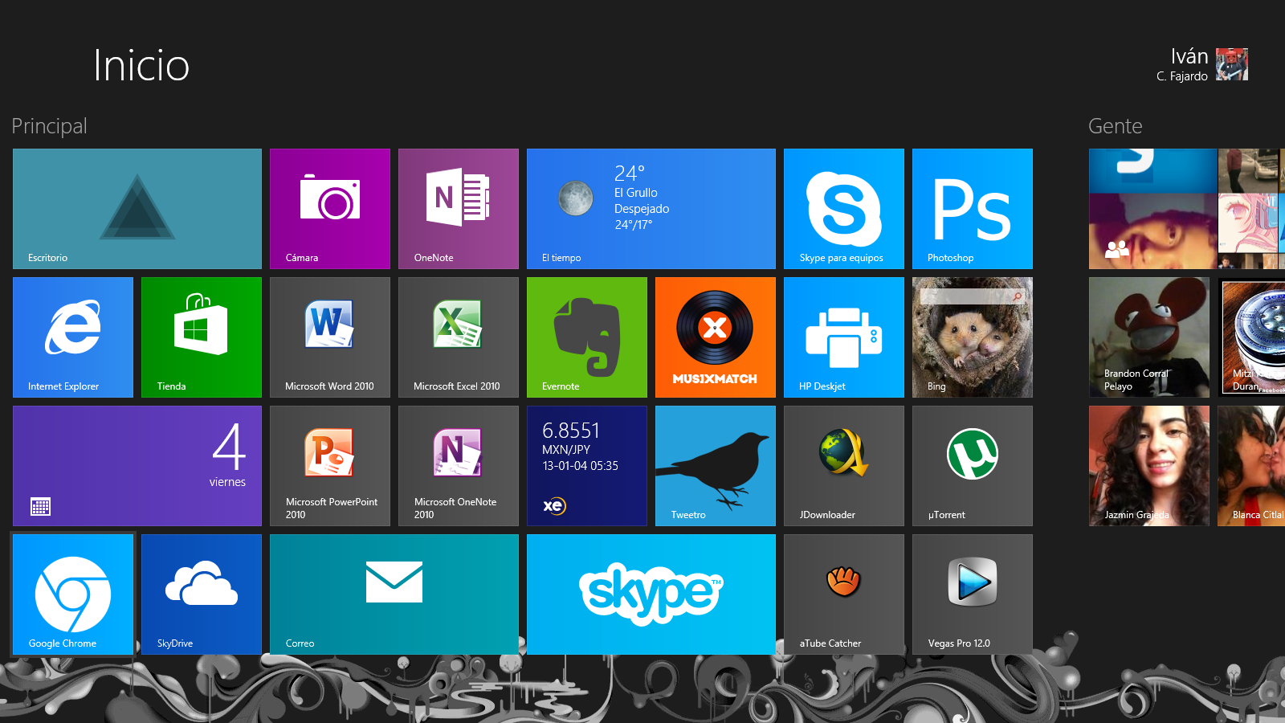Open the Correo mail tile
This screenshot has width=1285, height=723.
394,594
